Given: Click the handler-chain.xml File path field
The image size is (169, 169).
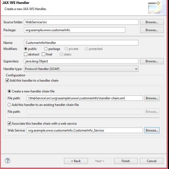Looking at the screenshot, I should (x=85, y=98).
